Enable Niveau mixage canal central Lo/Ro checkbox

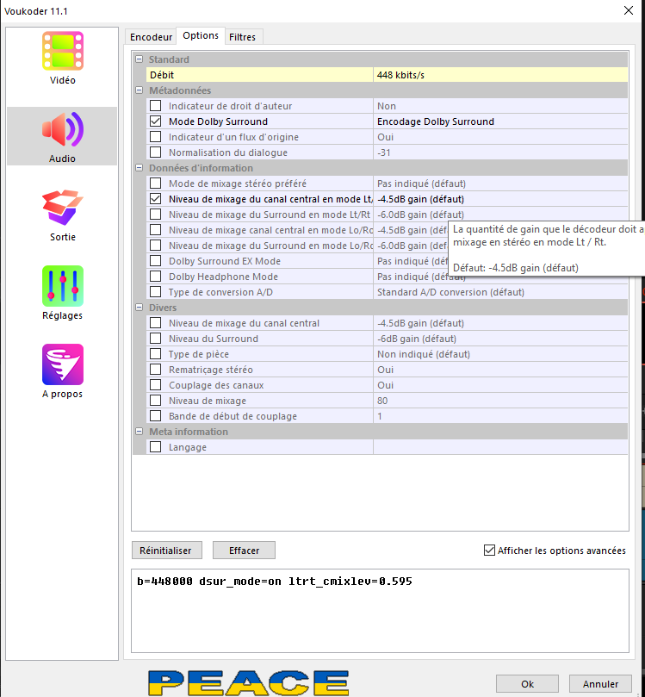pos(156,230)
